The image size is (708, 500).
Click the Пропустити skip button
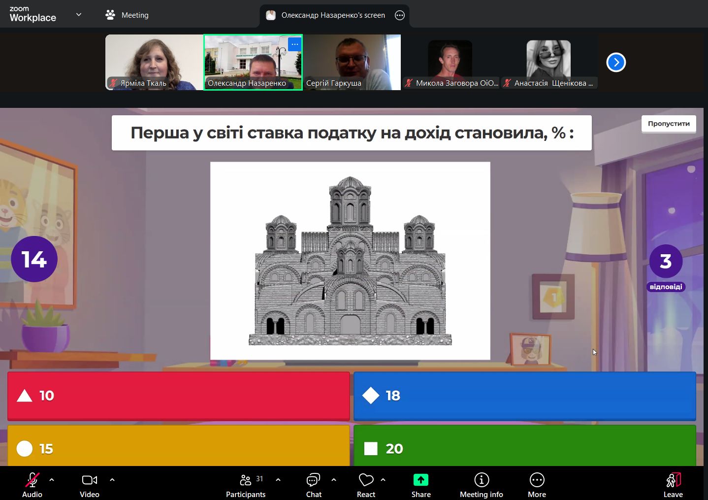[668, 124]
